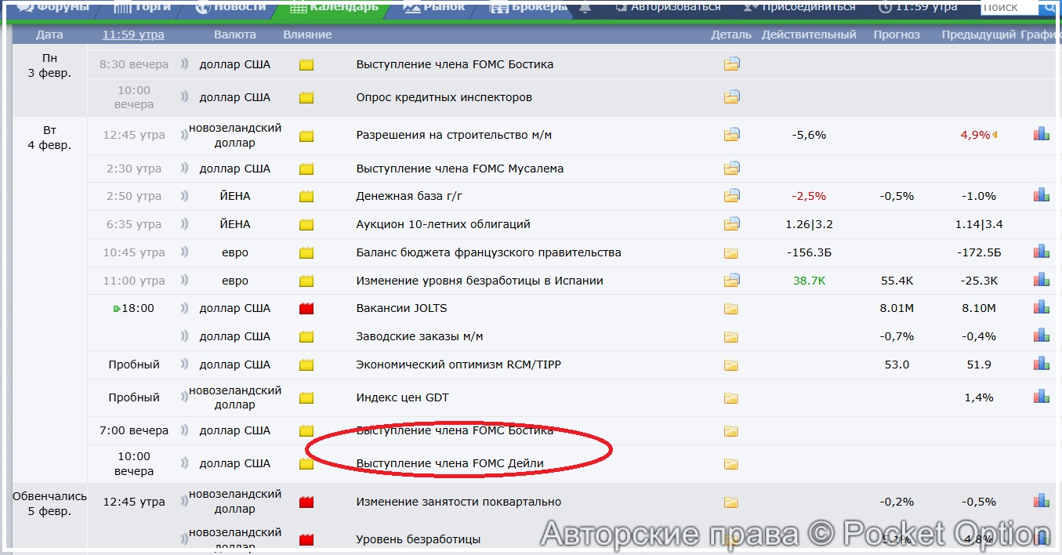Click graph icon for Заводские заказы м/м
The height and width of the screenshot is (555, 1062).
click(x=1041, y=336)
